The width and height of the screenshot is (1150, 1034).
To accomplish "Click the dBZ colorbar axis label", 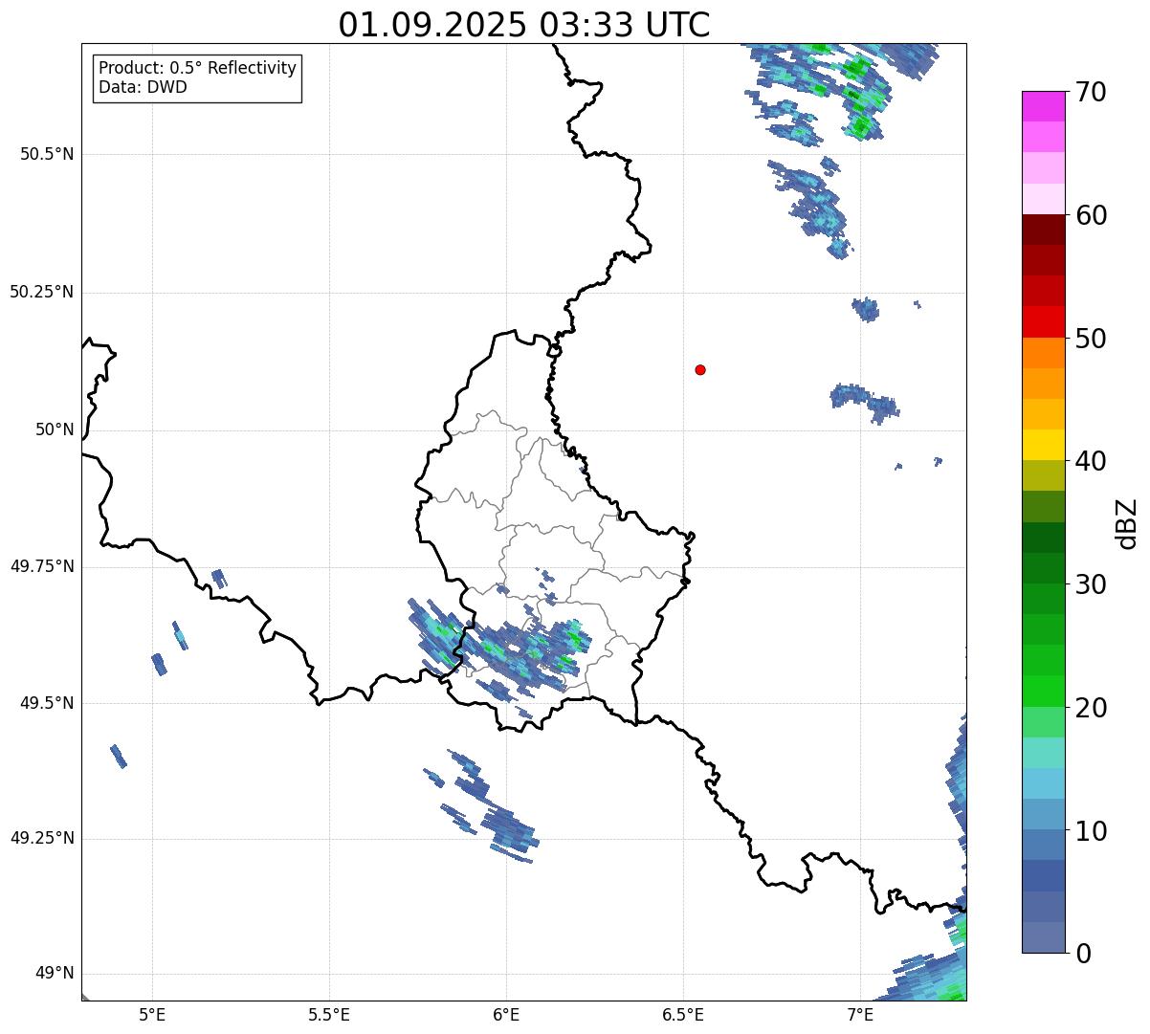I will tap(1127, 522).
